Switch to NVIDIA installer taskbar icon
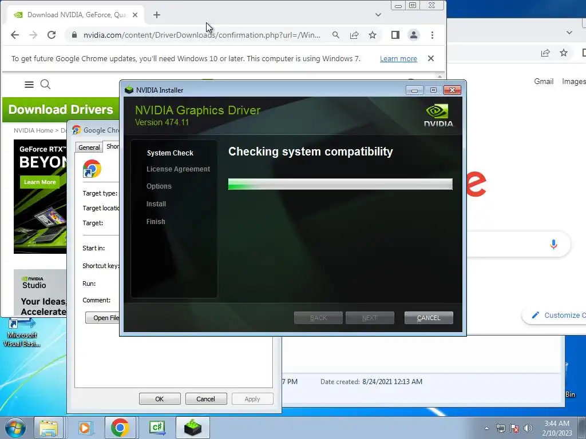Viewport: 586px width, 439px height. tap(193, 428)
